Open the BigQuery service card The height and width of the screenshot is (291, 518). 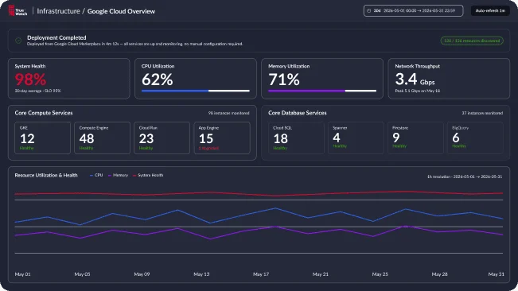pyautogui.click(x=475, y=138)
